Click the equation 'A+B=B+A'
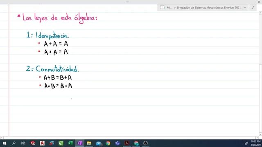 pos(58,78)
